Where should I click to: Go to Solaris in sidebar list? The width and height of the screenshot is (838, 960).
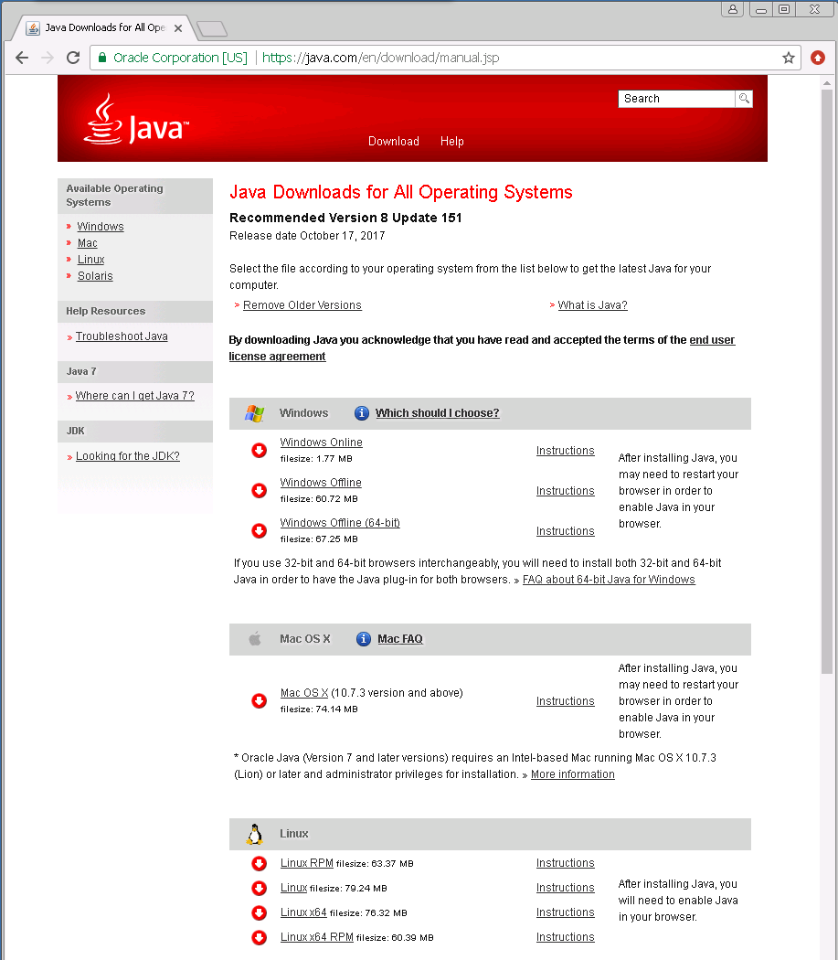[95, 276]
